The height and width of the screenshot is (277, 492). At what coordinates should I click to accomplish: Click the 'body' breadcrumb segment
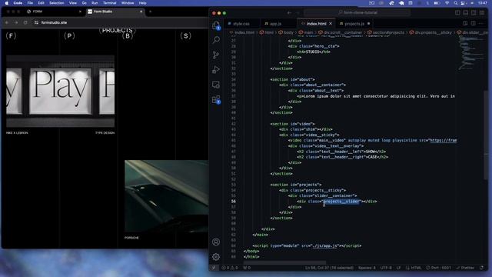click(x=286, y=32)
